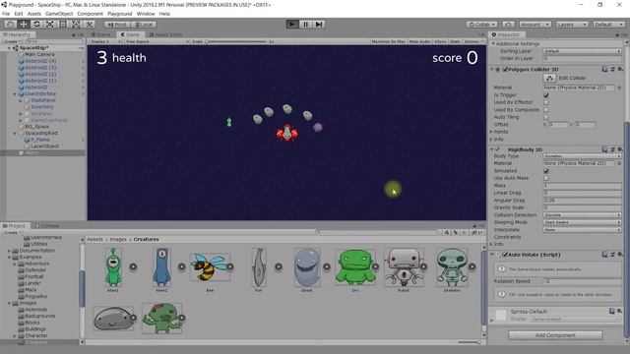Collapse the UserInterface hierarchy item
The height and width of the screenshot is (354, 630).
coord(15,94)
